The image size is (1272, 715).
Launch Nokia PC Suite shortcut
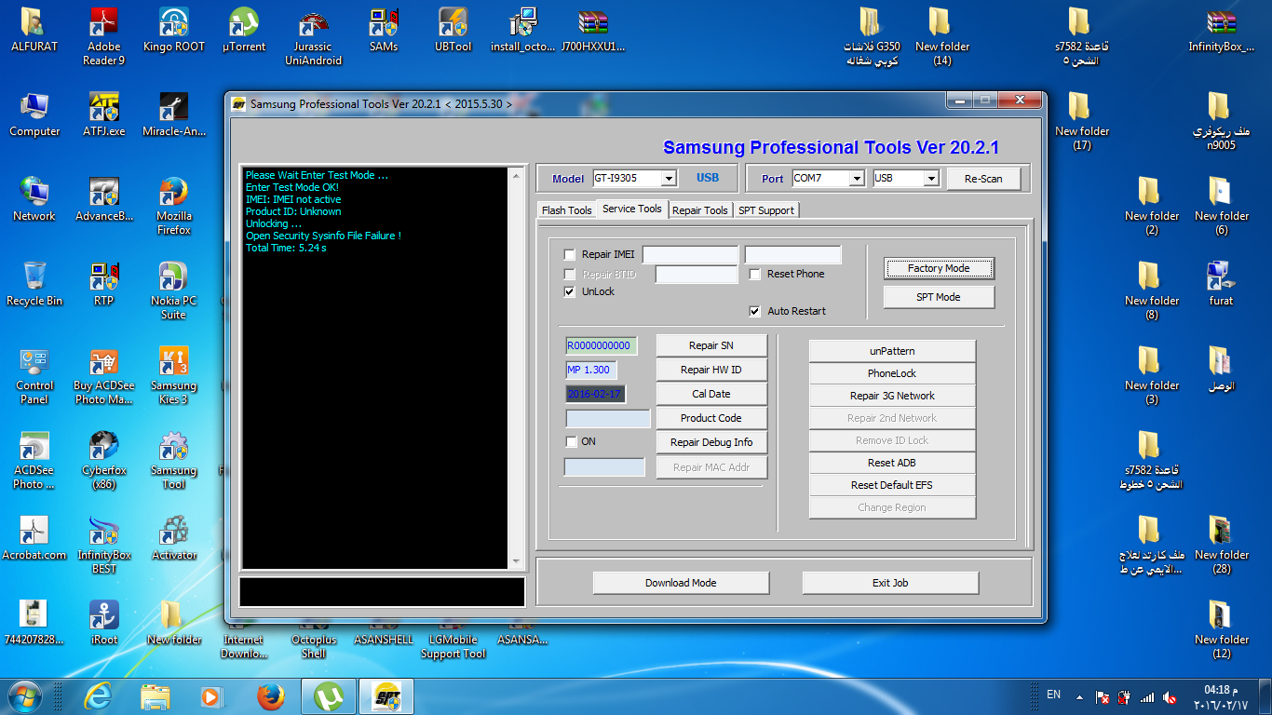tap(173, 290)
